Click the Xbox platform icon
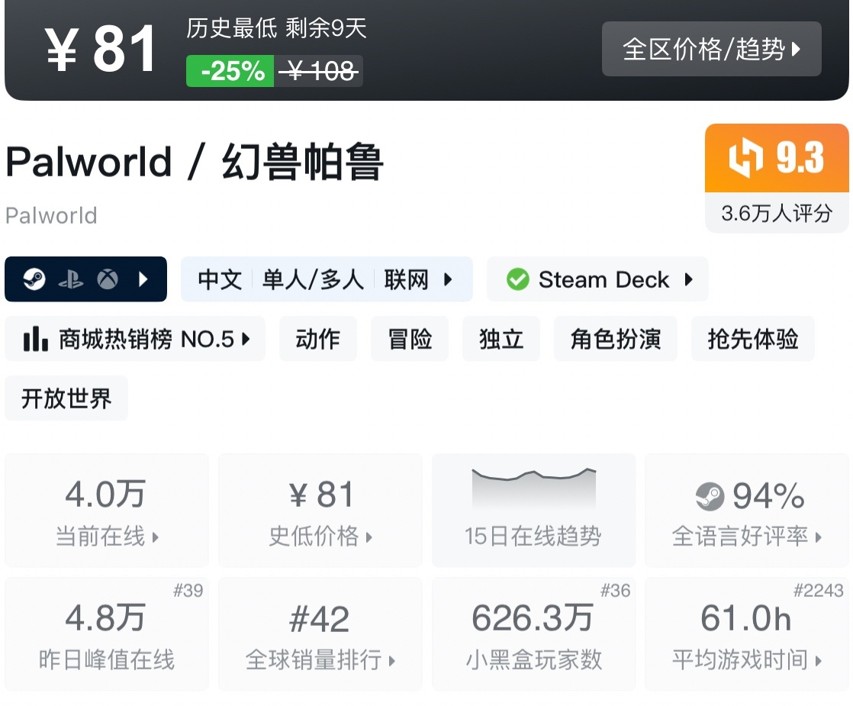 click(108, 279)
